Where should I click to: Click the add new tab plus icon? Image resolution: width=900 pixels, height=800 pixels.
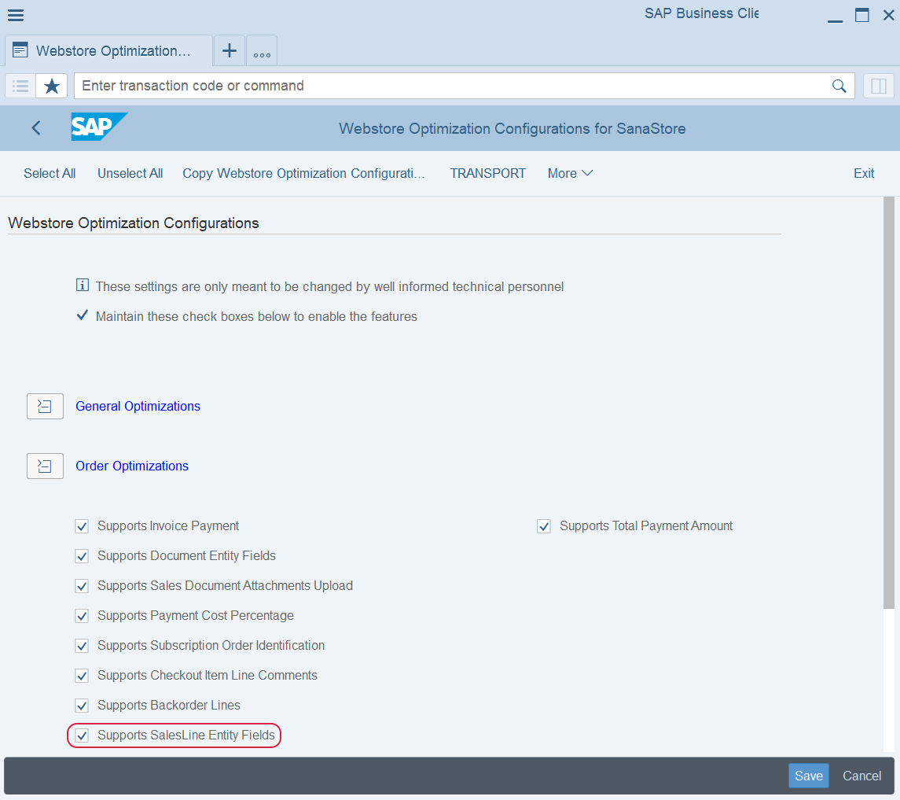click(x=229, y=51)
